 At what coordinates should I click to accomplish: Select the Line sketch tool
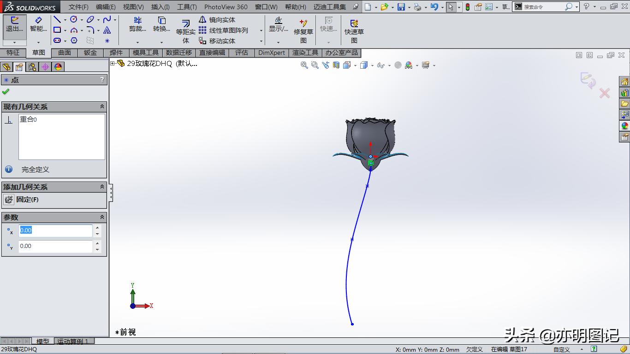tap(58, 19)
